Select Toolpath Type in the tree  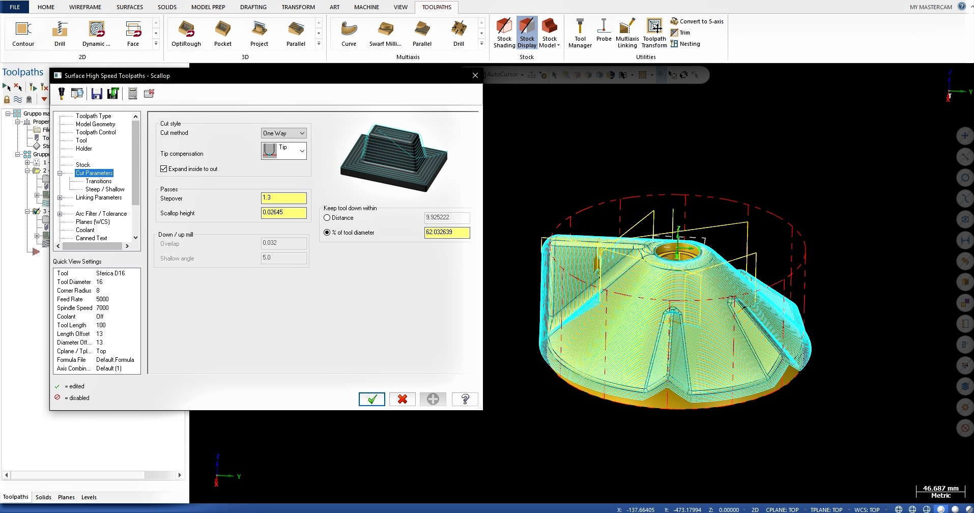pos(93,116)
